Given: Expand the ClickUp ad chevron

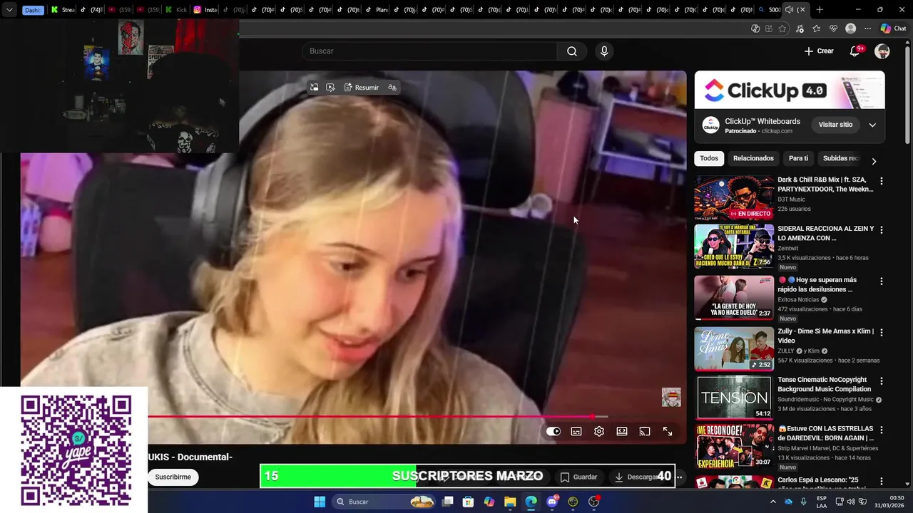Looking at the screenshot, I should tap(872, 125).
